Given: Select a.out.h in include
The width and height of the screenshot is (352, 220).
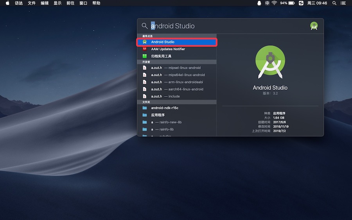Looking at the screenshot, I should point(177,97).
